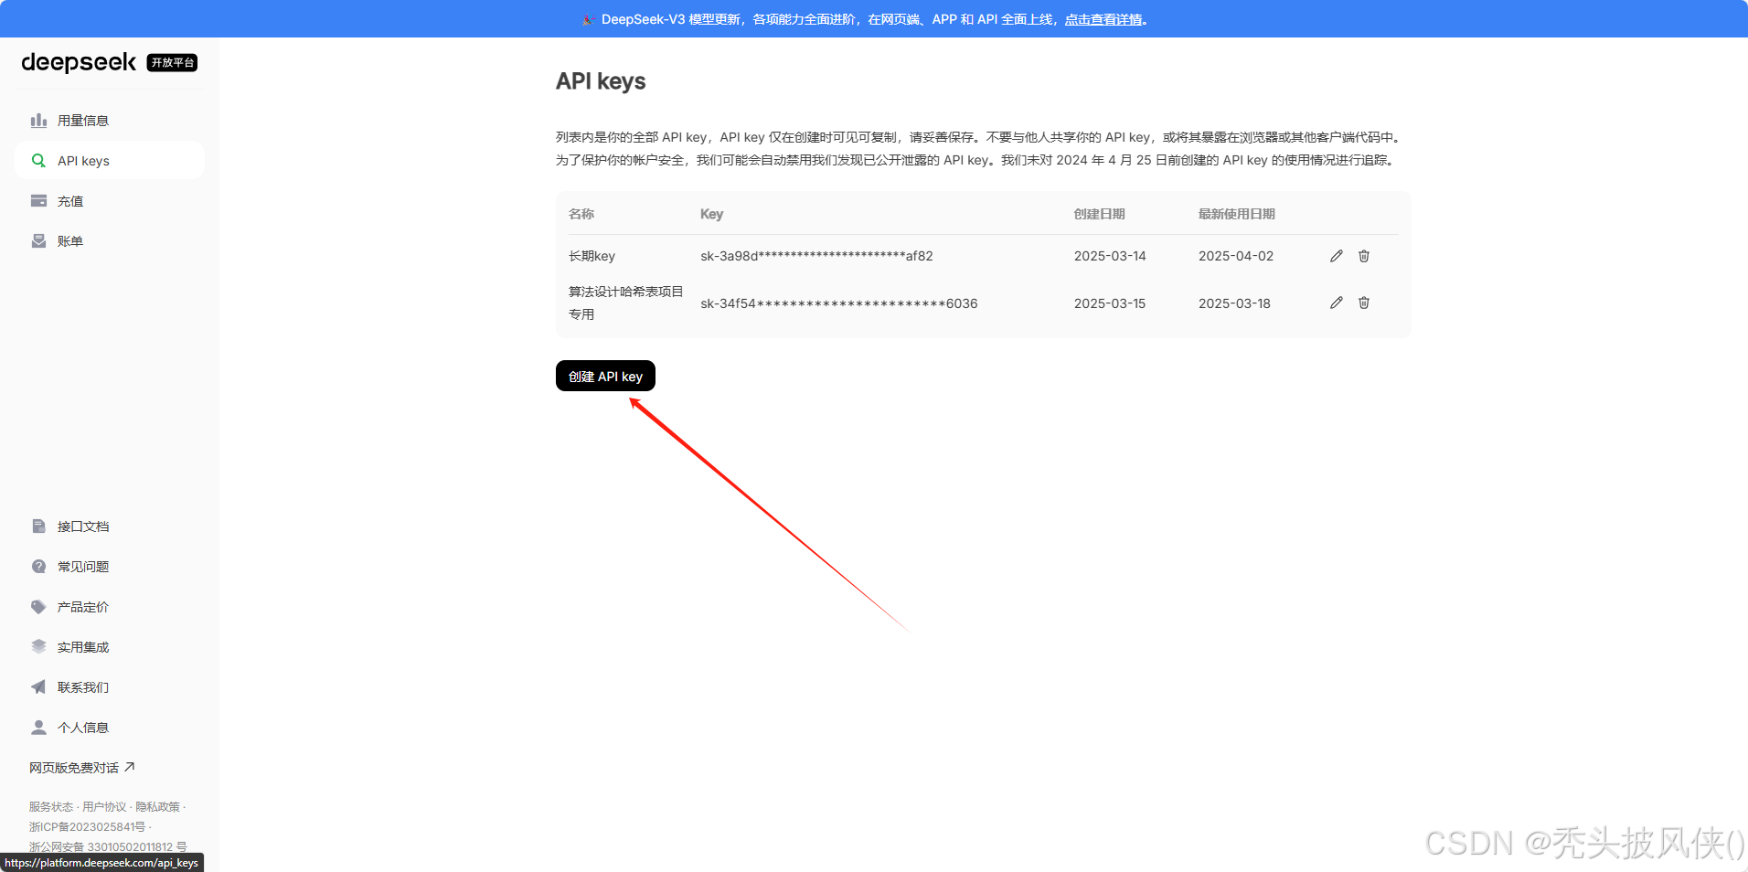The width and height of the screenshot is (1748, 872).
Task: Open 浙ICP备2023025841号 footer link
Action: coord(87,827)
